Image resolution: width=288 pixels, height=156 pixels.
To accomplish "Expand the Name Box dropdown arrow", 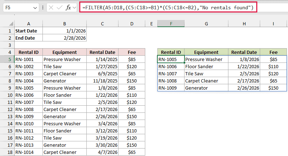I will point(35,8).
